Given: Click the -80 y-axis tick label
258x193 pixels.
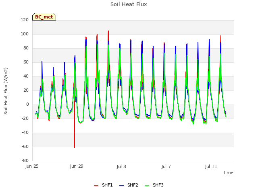Looking at the screenshot, I should 25,160.
